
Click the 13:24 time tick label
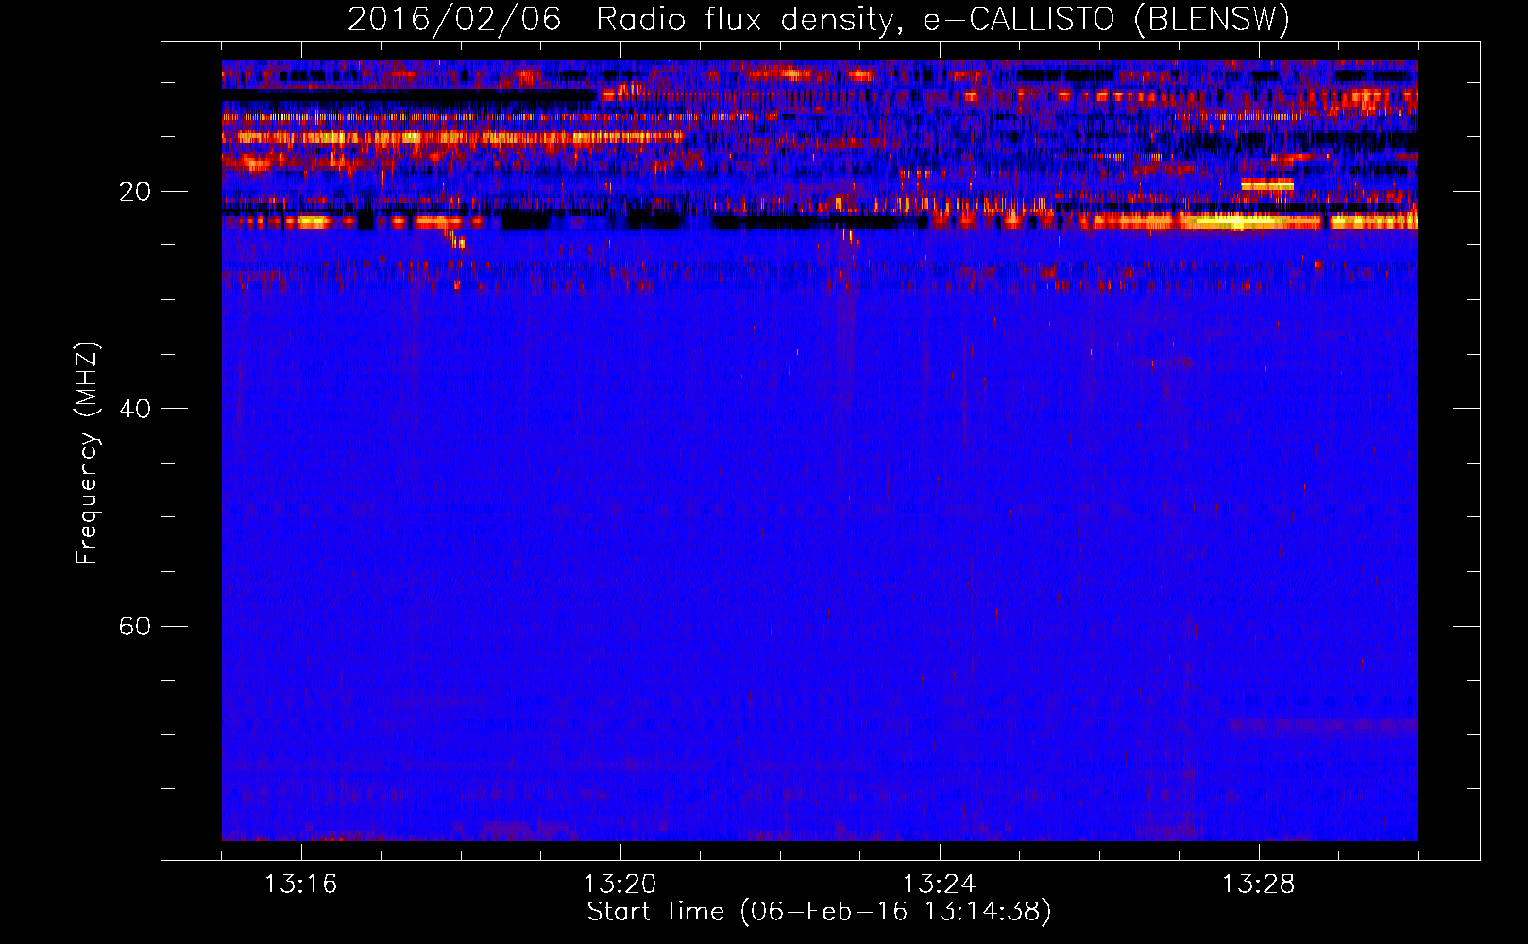(939, 885)
